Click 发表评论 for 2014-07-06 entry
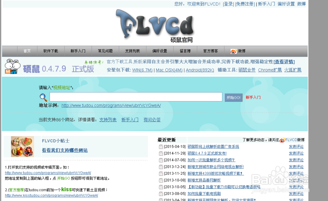The height and width of the screenshot is (201, 328). point(296,160)
